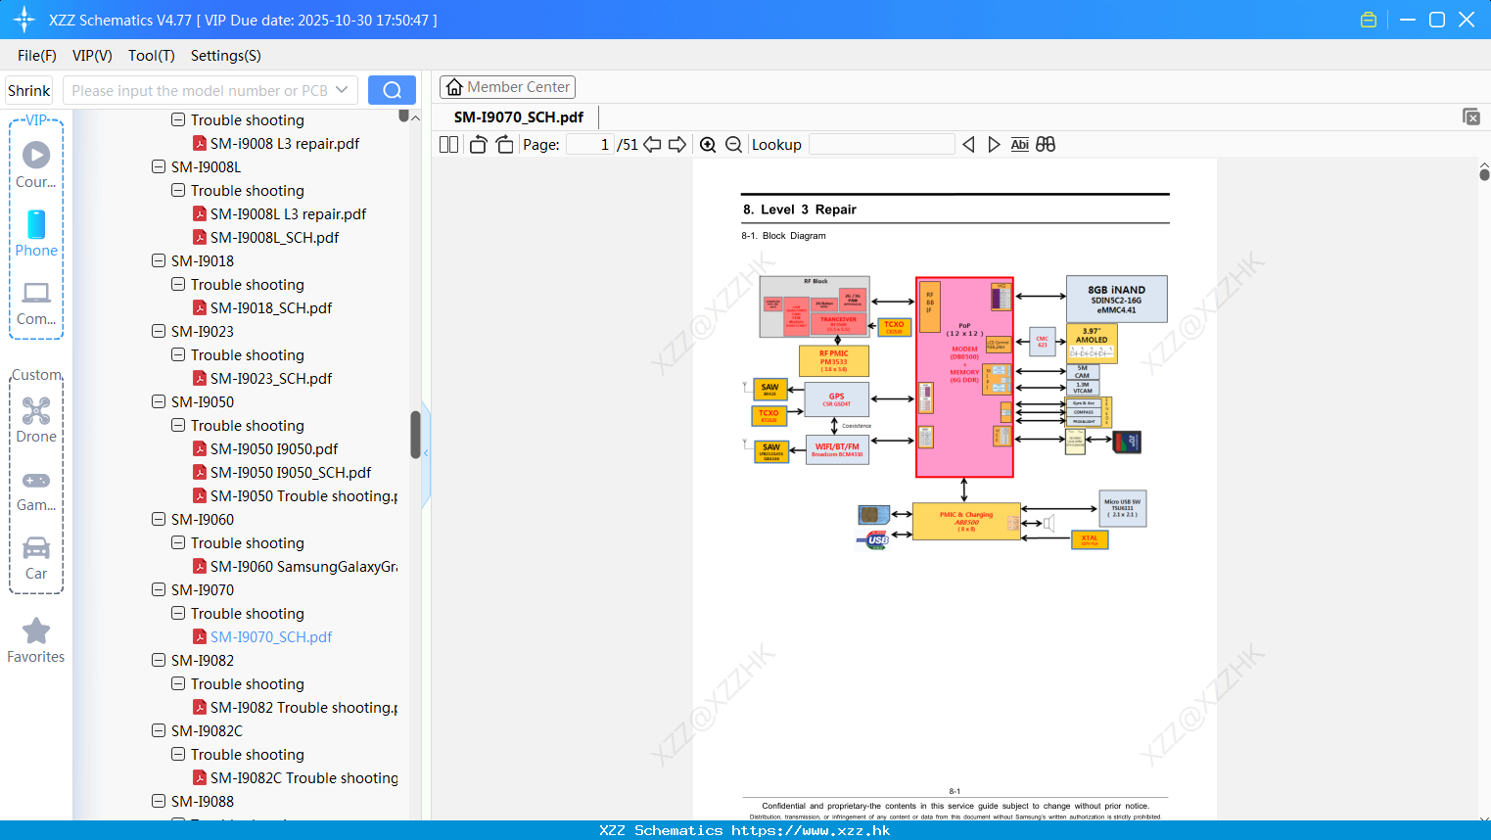
Task: Click the page number field
Action: (x=590, y=144)
